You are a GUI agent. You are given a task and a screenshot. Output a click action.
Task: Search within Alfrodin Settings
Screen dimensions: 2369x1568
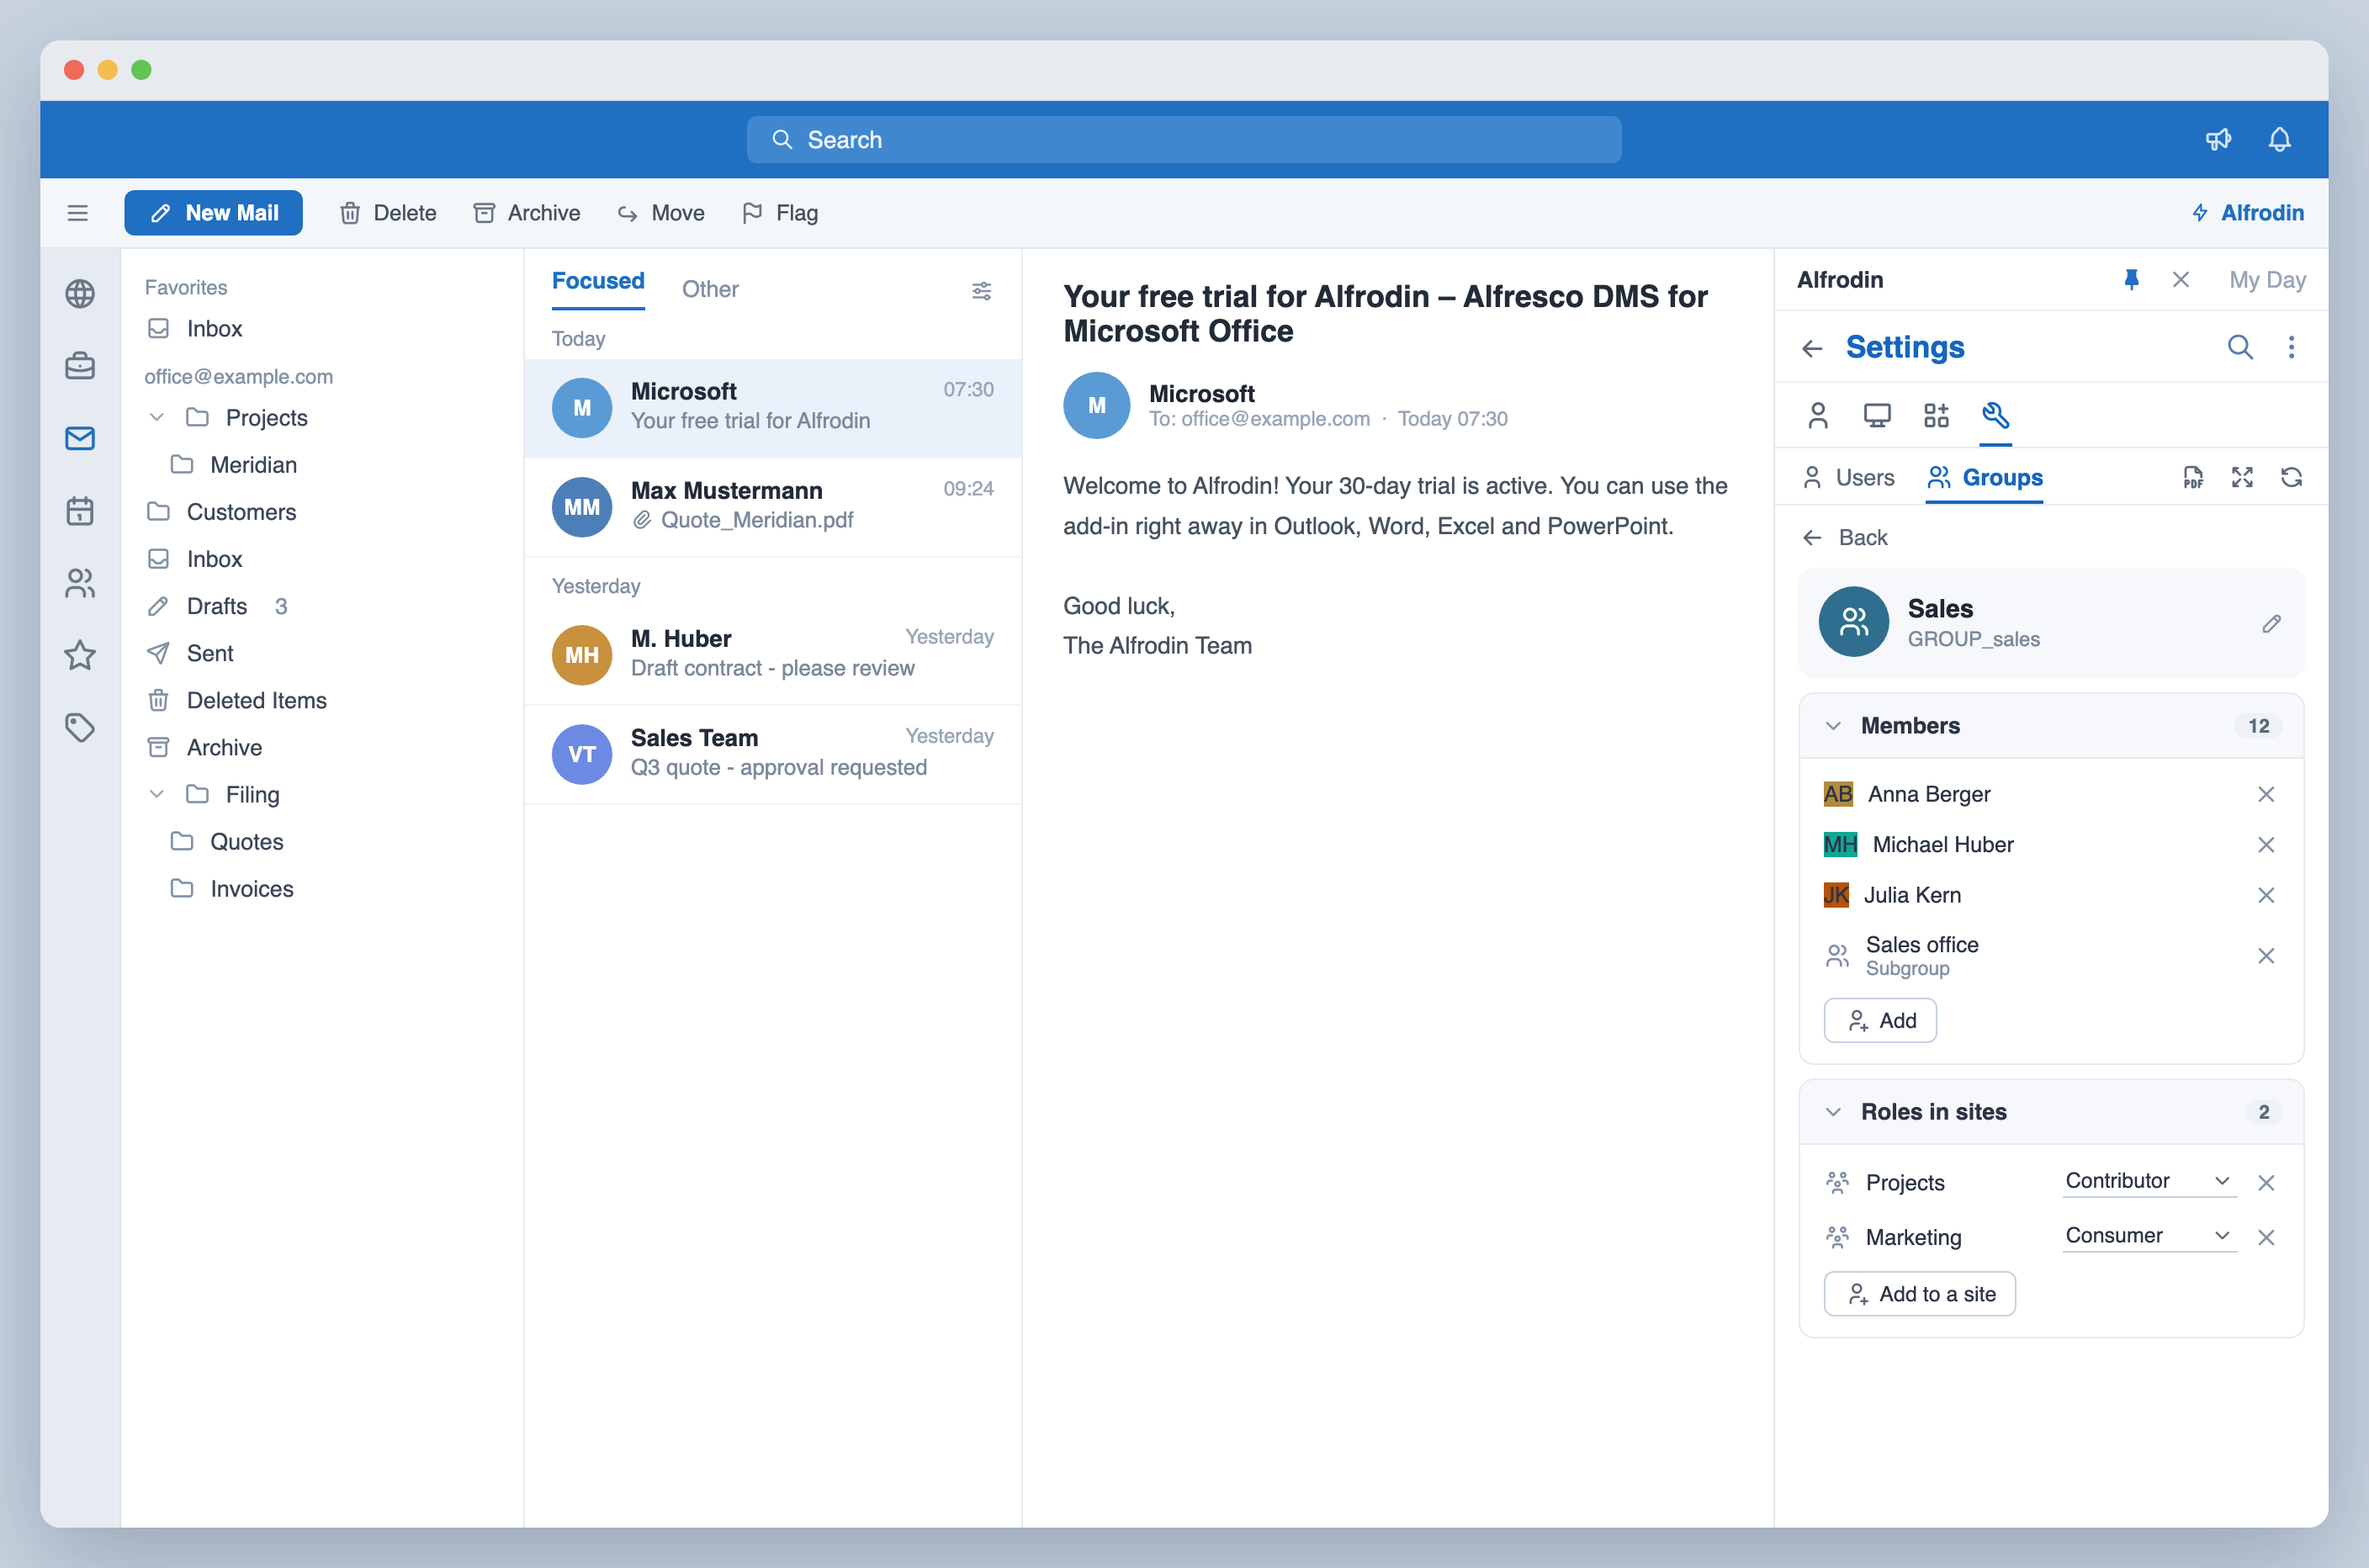(x=2240, y=347)
